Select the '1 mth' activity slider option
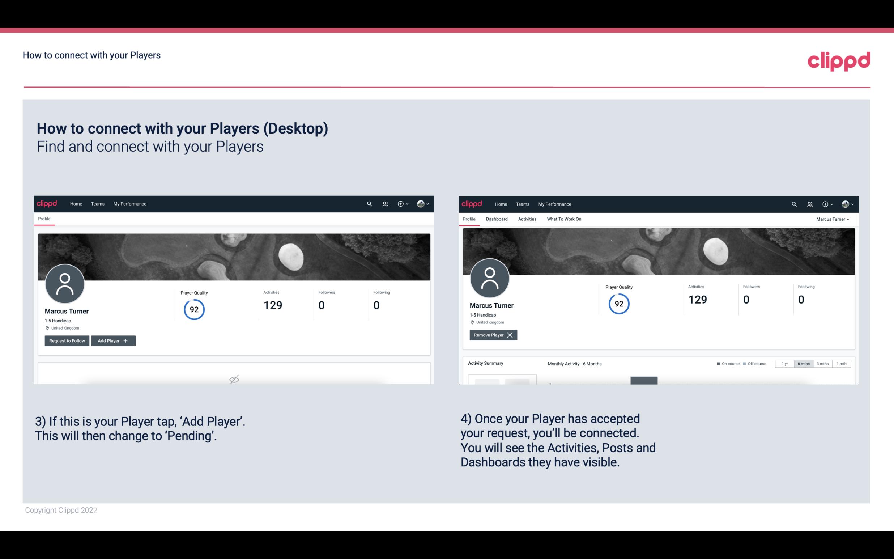This screenshot has width=894, height=559. [842, 363]
